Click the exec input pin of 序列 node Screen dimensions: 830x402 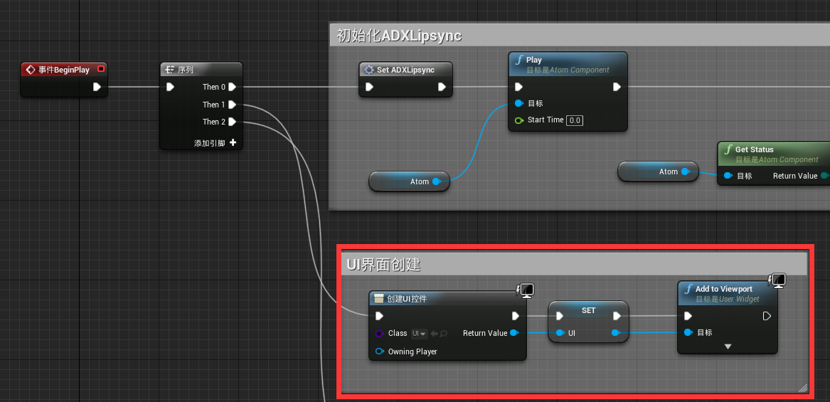pyautogui.click(x=170, y=87)
